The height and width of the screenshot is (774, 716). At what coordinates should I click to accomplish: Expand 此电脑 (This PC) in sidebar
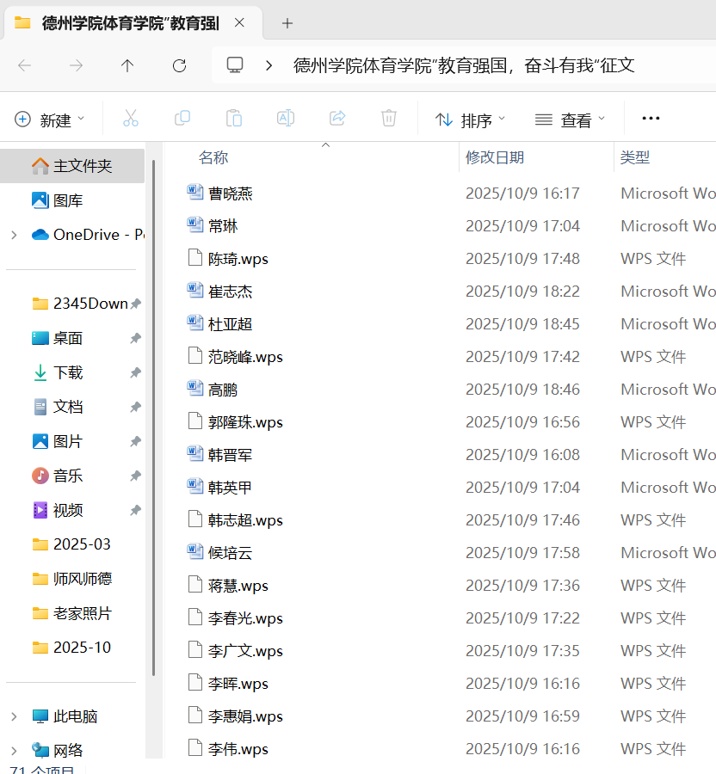click(14, 716)
